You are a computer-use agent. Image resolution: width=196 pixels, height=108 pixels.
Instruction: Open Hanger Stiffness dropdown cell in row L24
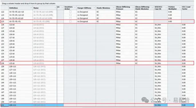[86, 18]
